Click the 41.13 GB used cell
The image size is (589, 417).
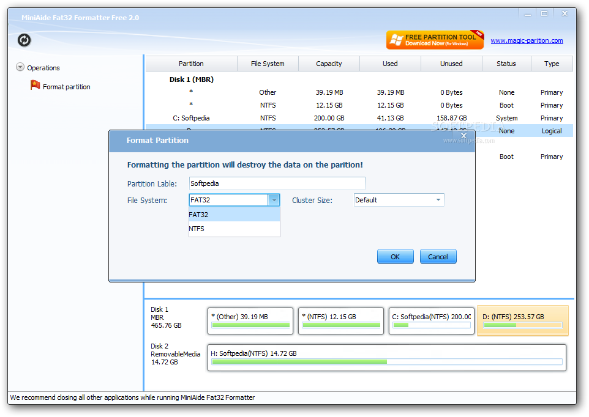click(x=390, y=118)
